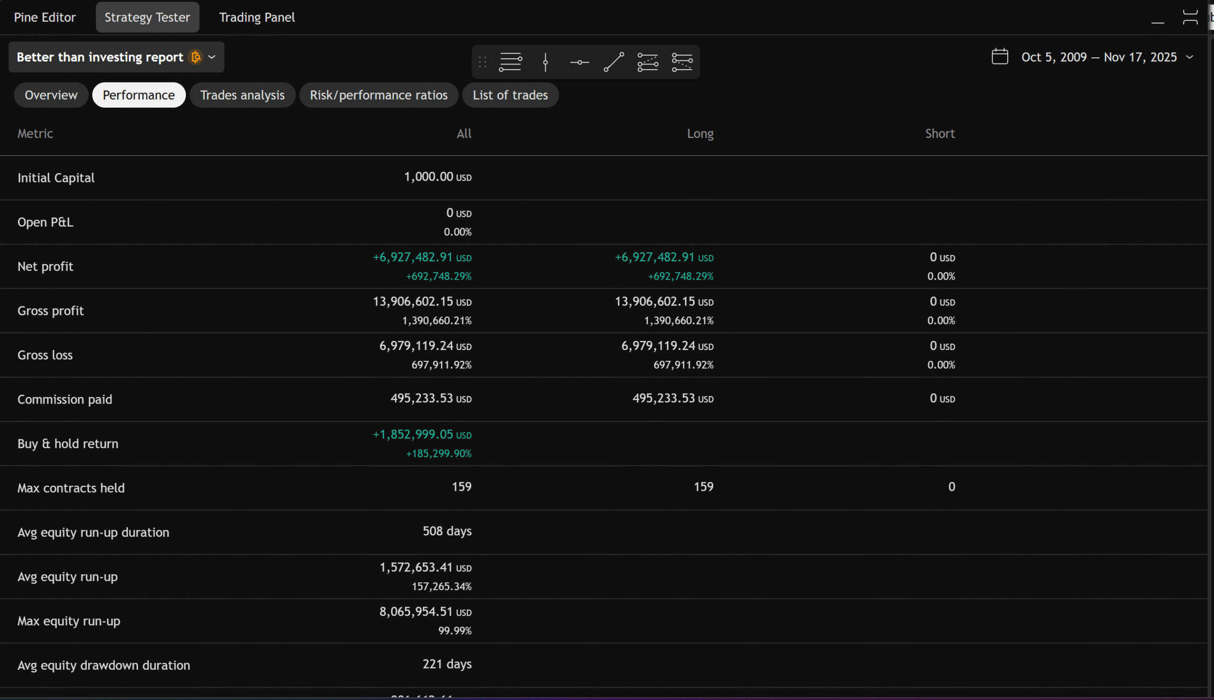Image resolution: width=1214 pixels, height=700 pixels.
Task: Select the trend line drawing tool
Action: (x=614, y=62)
